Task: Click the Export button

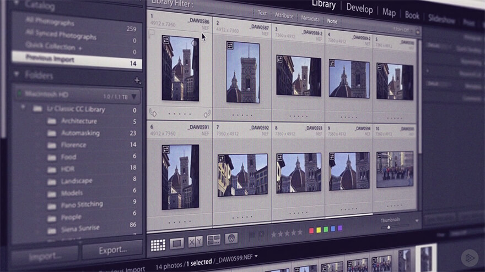Action: 112,250
